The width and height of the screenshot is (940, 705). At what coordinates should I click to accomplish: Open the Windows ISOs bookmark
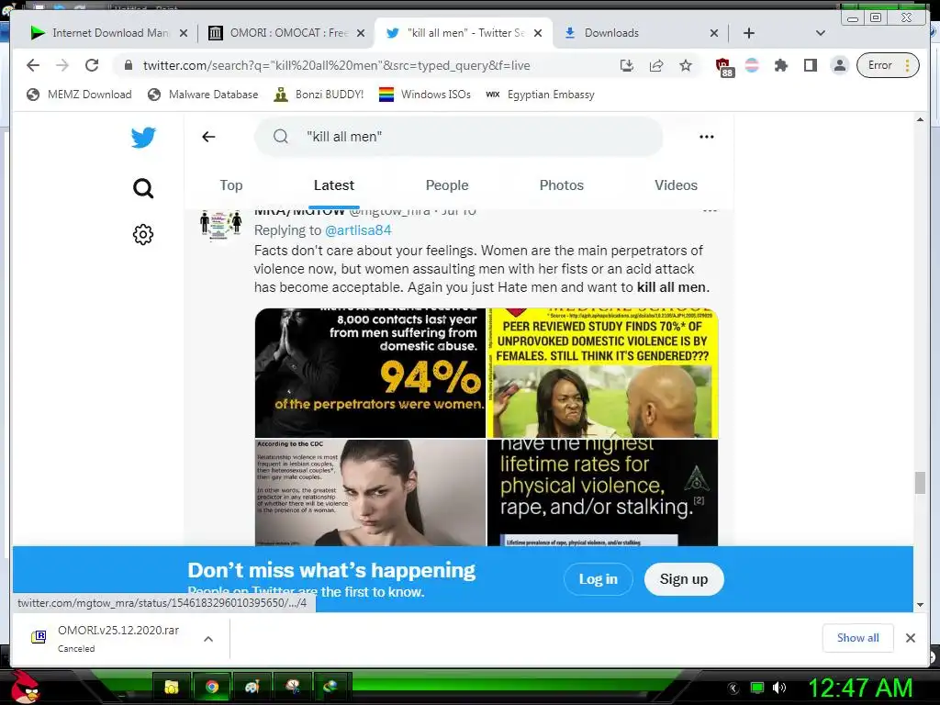[425, 95]
